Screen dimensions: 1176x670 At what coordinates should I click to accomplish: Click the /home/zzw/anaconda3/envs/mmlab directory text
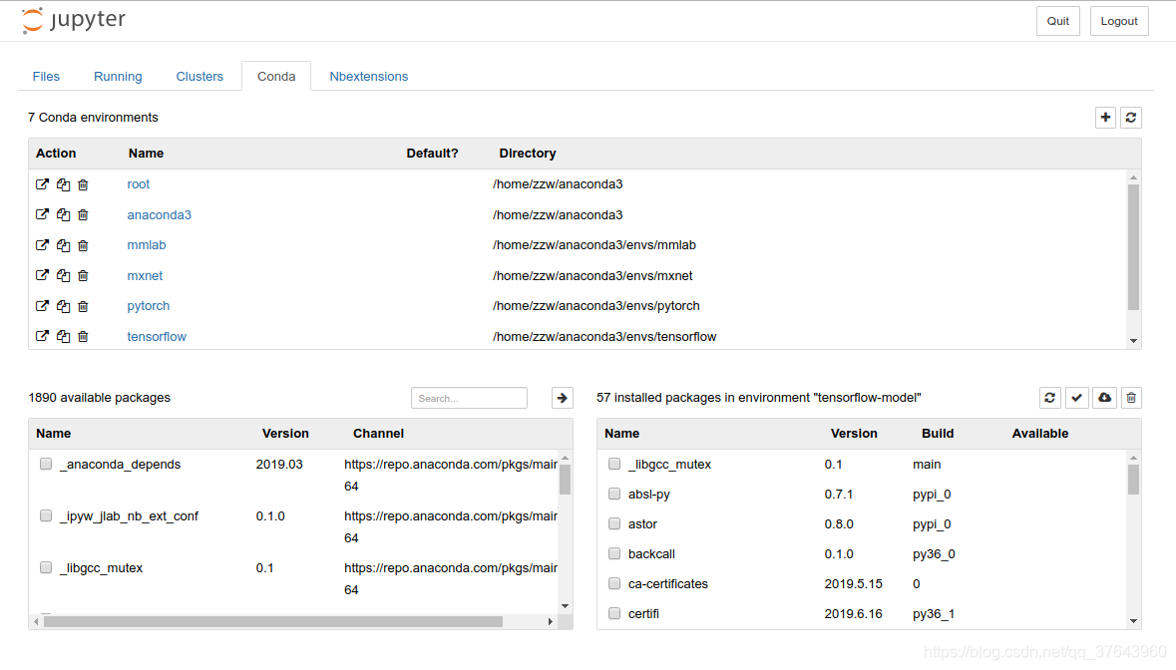coord(594,245)
